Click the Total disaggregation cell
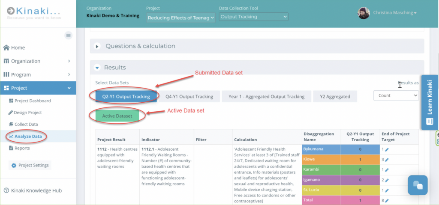This screenshot has width=439, height=205. (322, 200)
